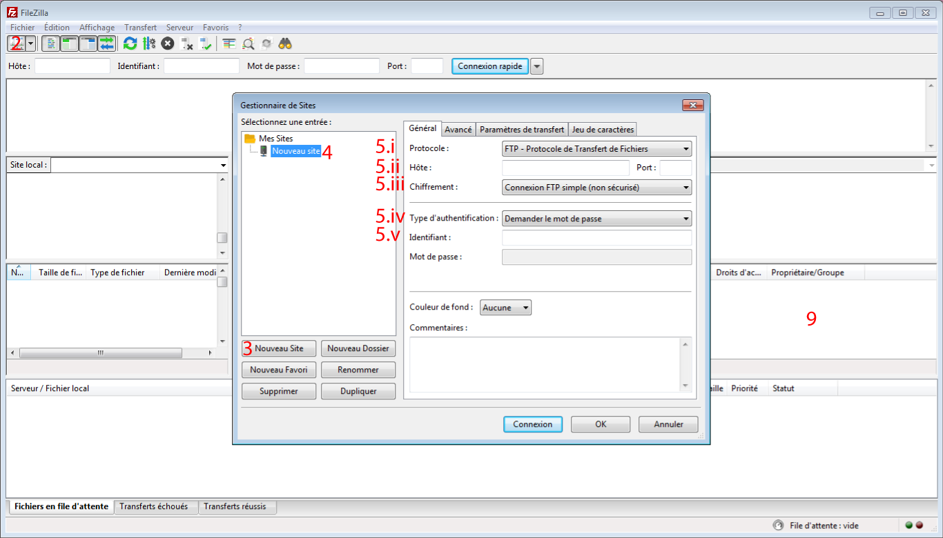Open the Chiffrement dropdown
This screenshot has height=538, width=943.
pyautogui.click(x=596, y=187)
